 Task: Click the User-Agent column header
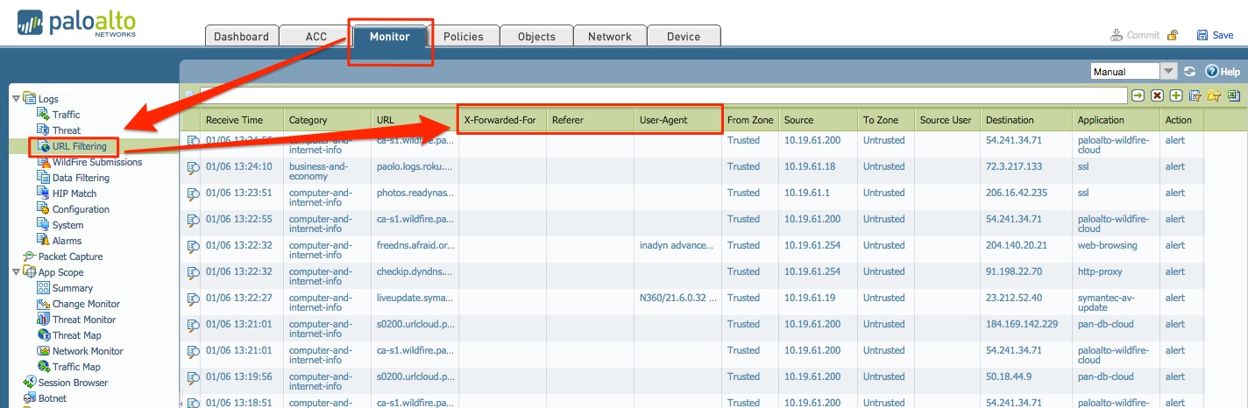coord(678,120)
